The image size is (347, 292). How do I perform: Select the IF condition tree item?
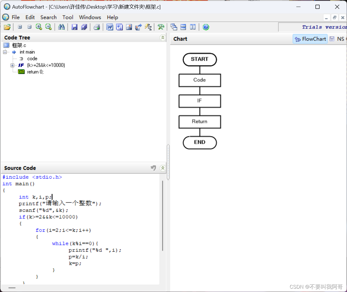pos(46,65)
